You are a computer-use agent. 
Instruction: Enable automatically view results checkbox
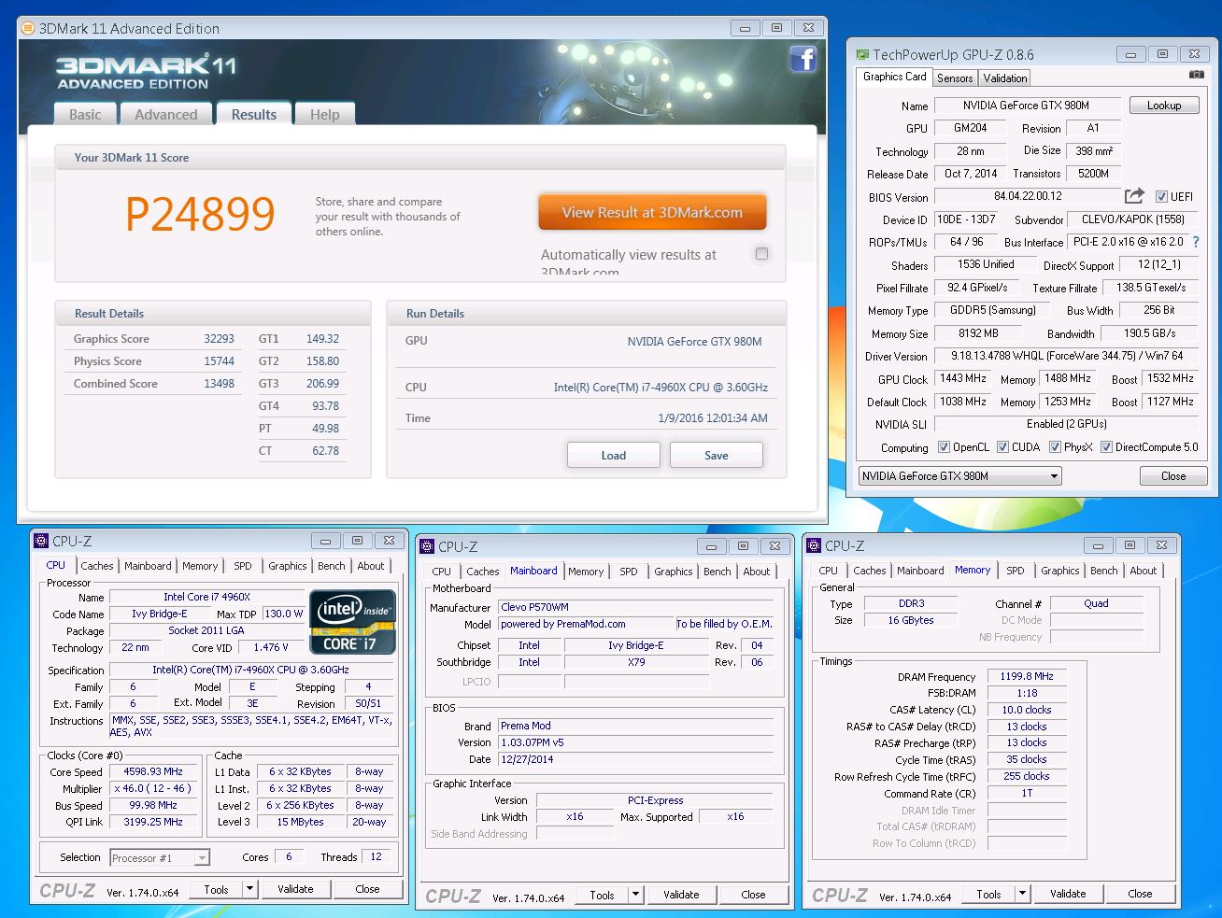pyautogui.click(x=761, y=254)
